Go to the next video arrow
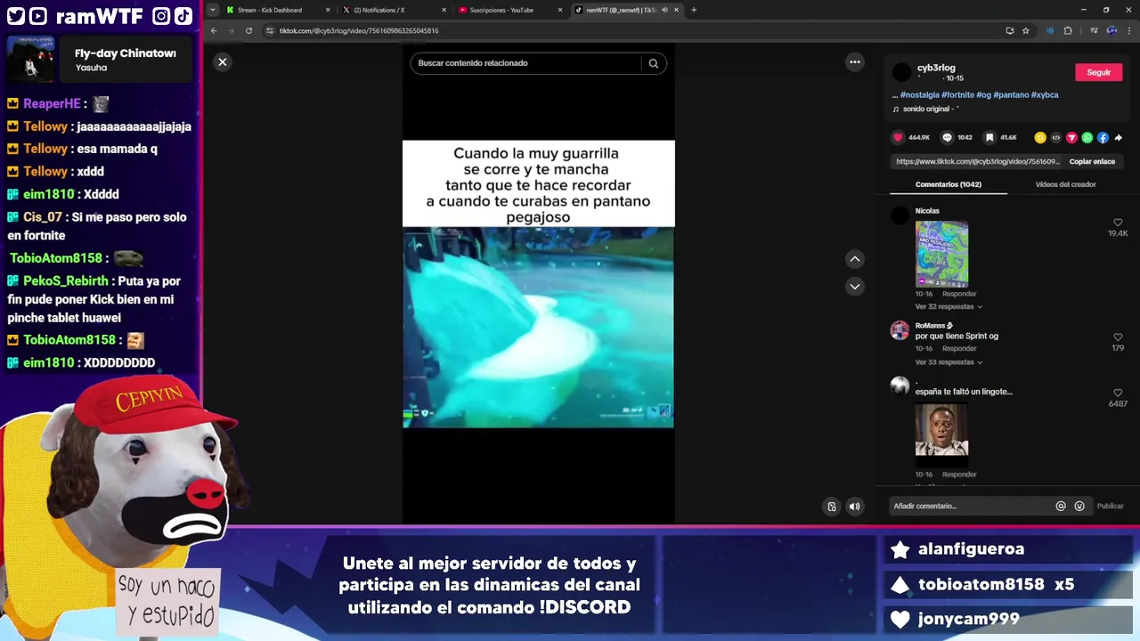The image size is (1140, 641). (855, 286)
